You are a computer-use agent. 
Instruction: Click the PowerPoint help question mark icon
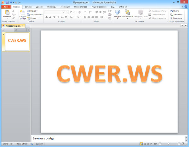pyautogui.click(x=186, y=7)
